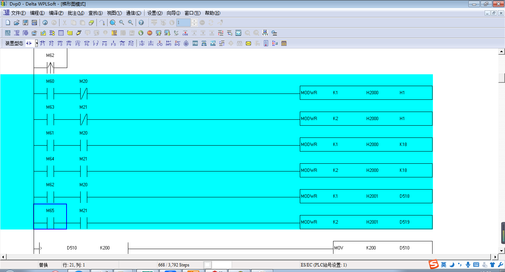Save the program with the floppy disk icon

pos(26,23)
